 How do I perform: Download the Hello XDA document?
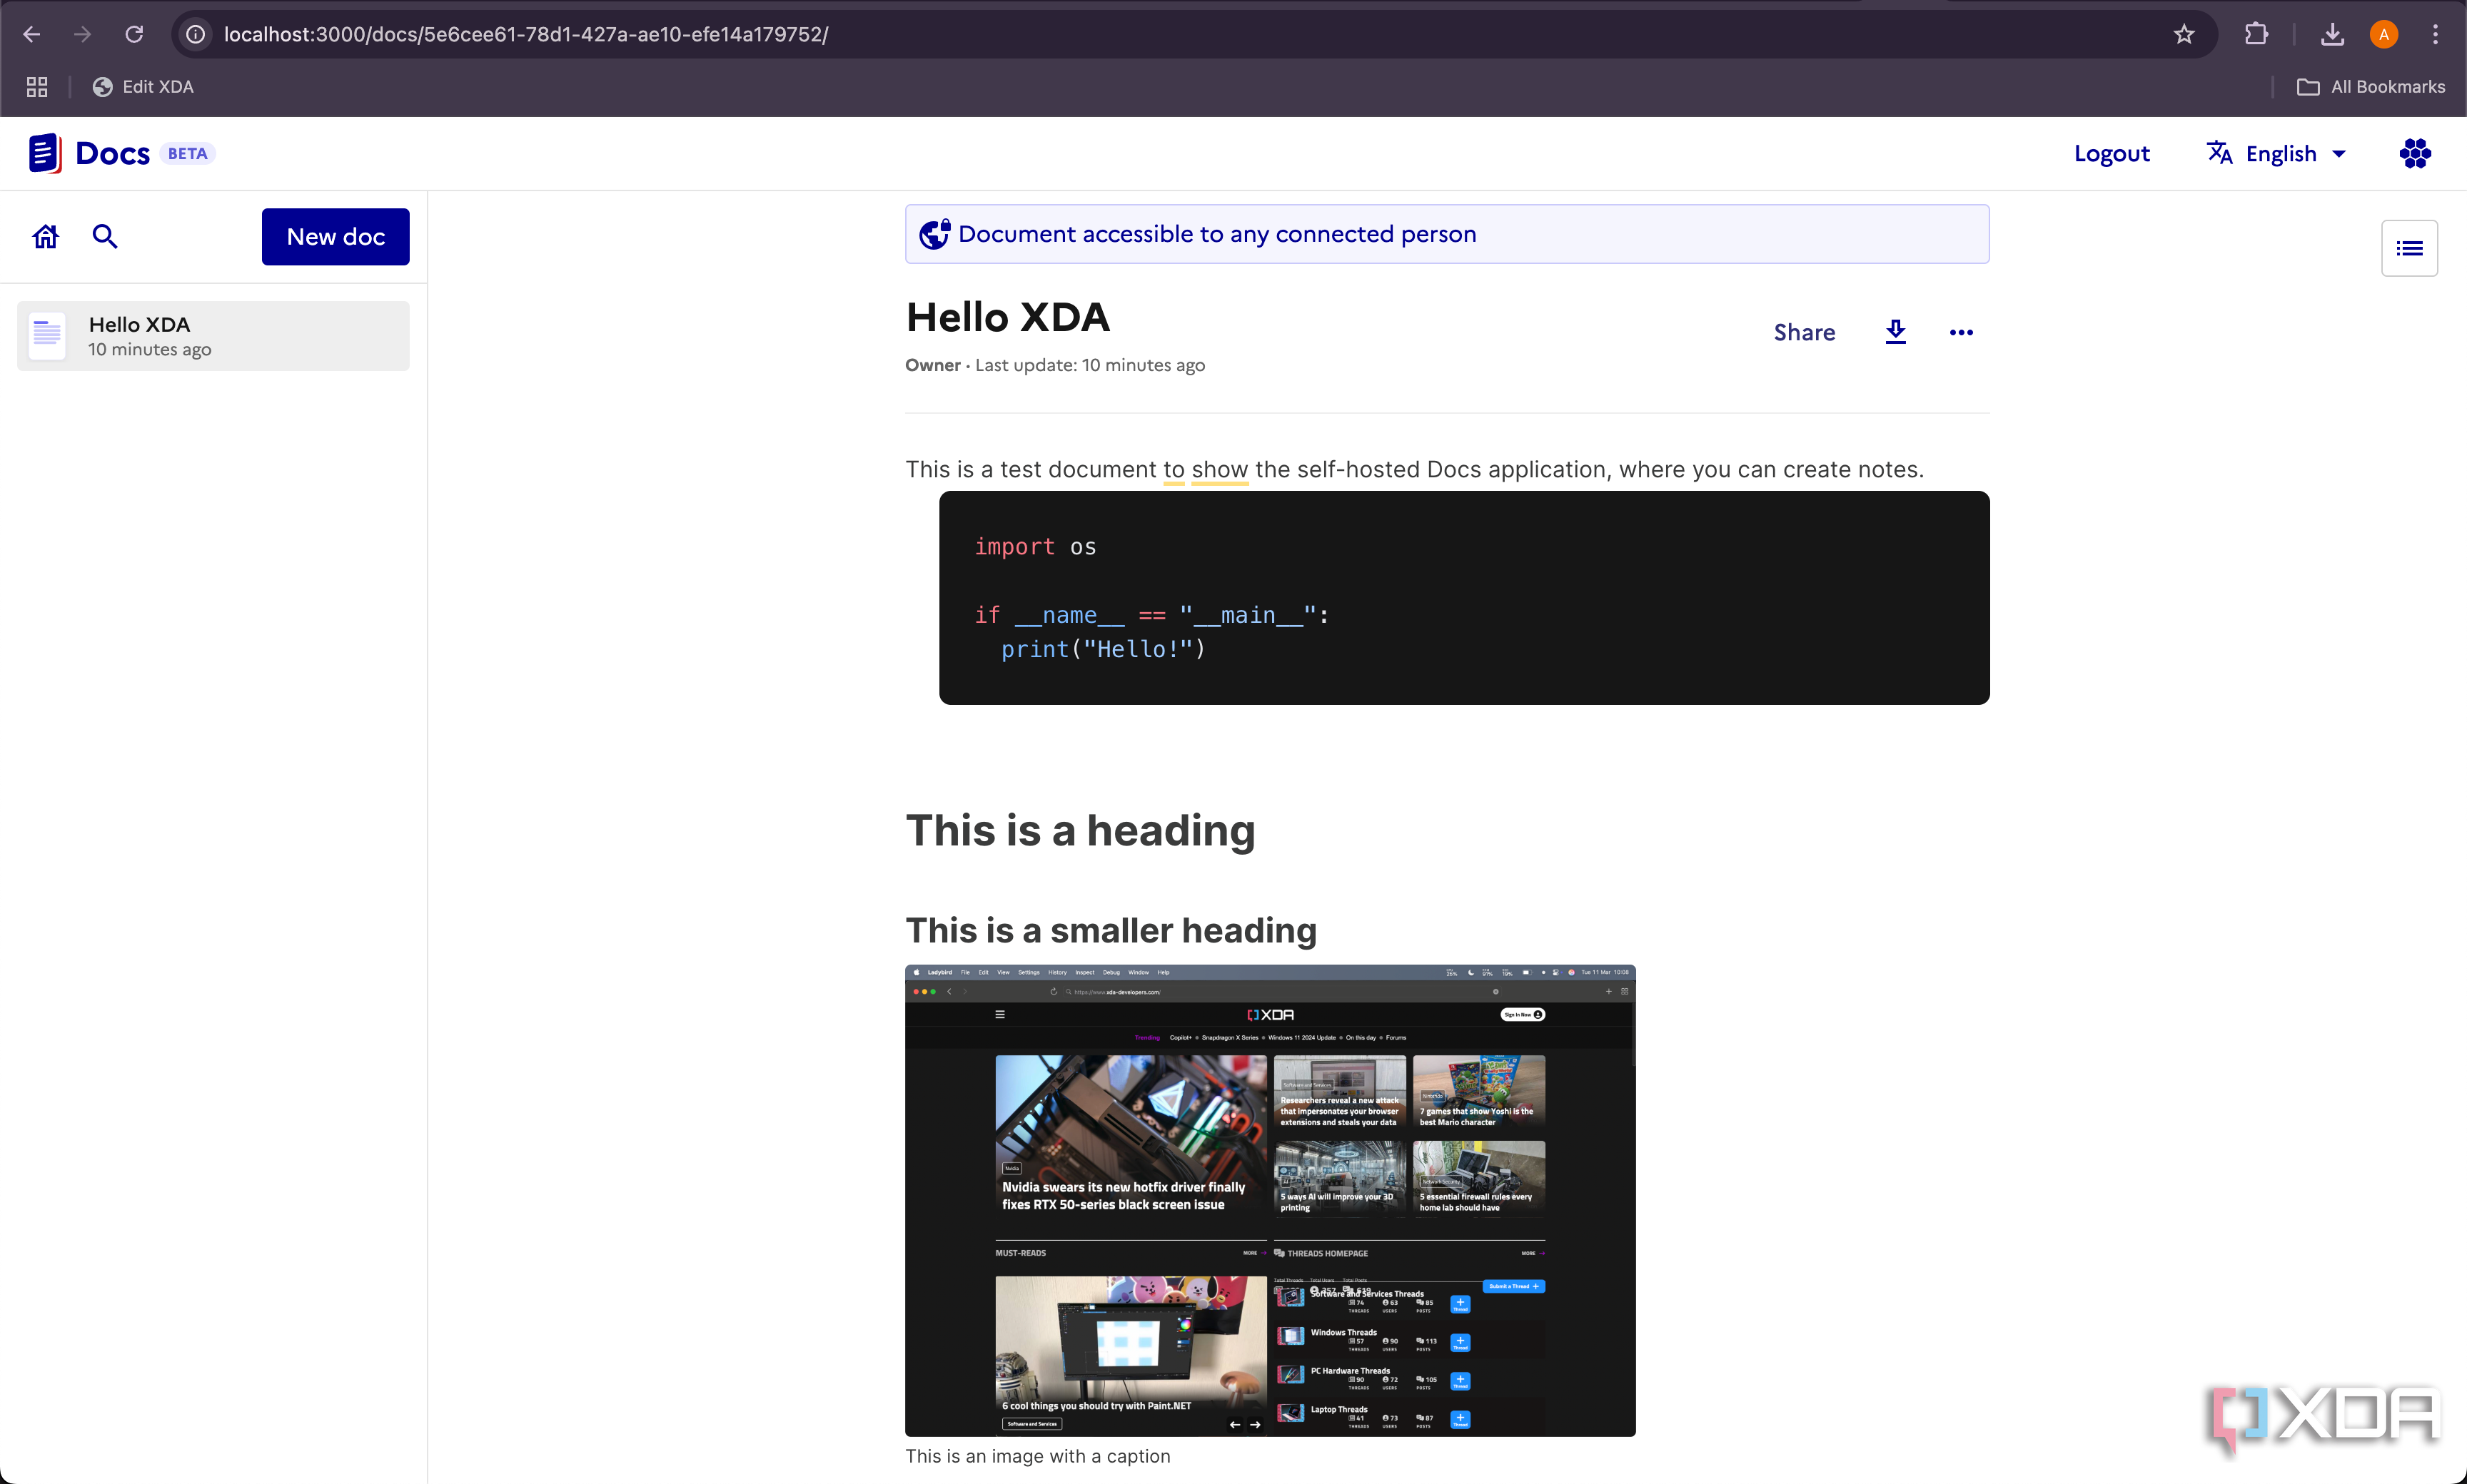[x=1895, y=332]
